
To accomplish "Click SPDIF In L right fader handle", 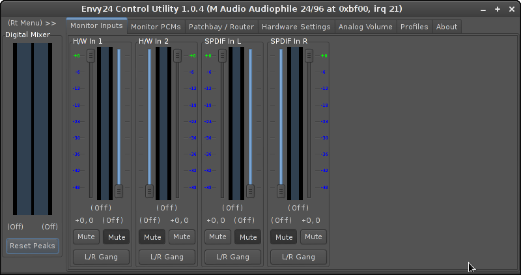I will pos(250,191).
